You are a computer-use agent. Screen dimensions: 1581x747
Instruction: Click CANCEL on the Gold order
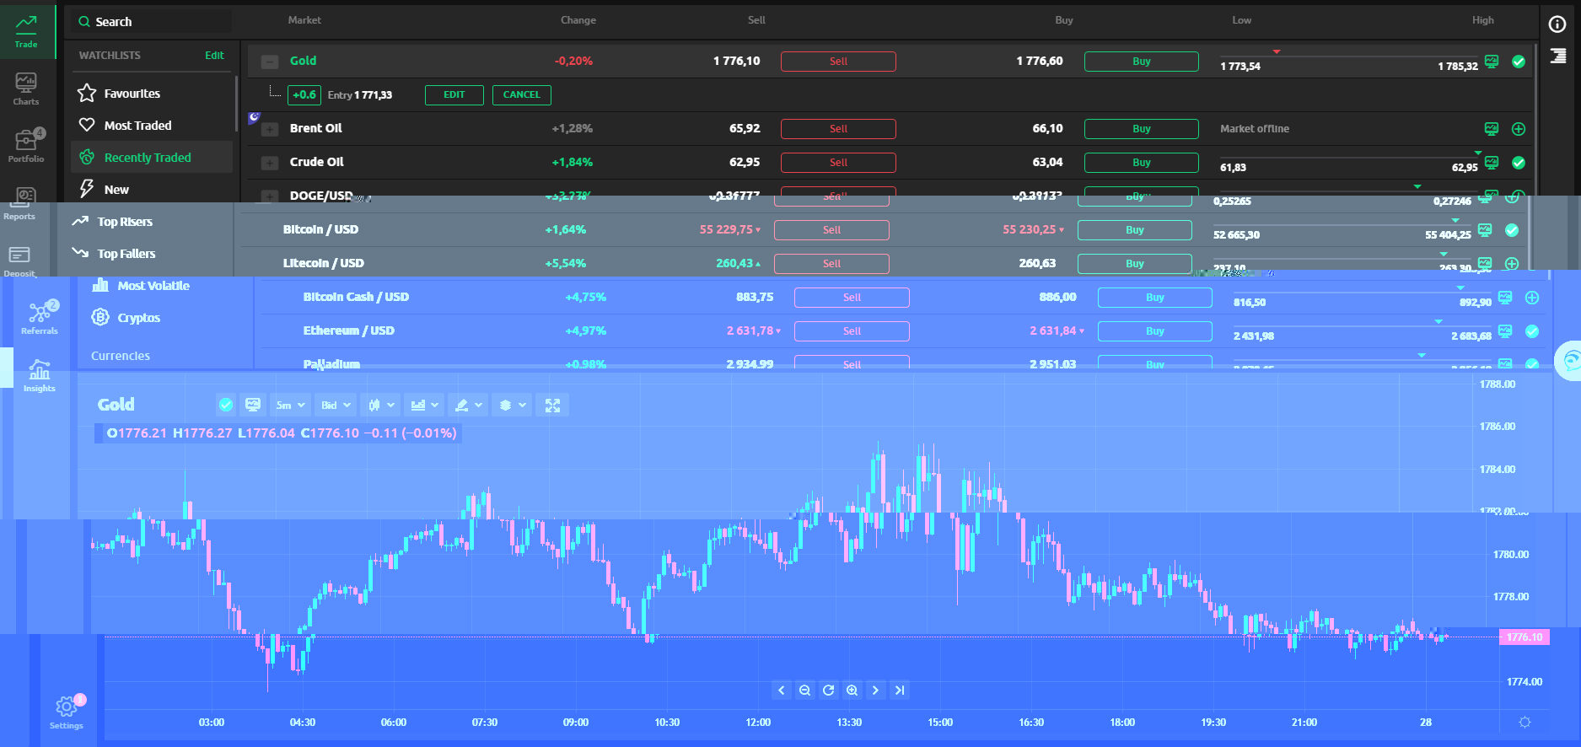(521, 95)
